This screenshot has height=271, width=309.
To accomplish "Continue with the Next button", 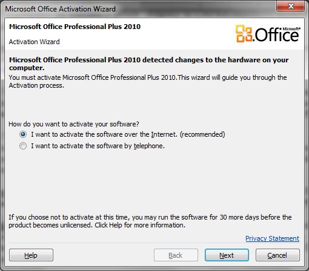I will (227, 255).
